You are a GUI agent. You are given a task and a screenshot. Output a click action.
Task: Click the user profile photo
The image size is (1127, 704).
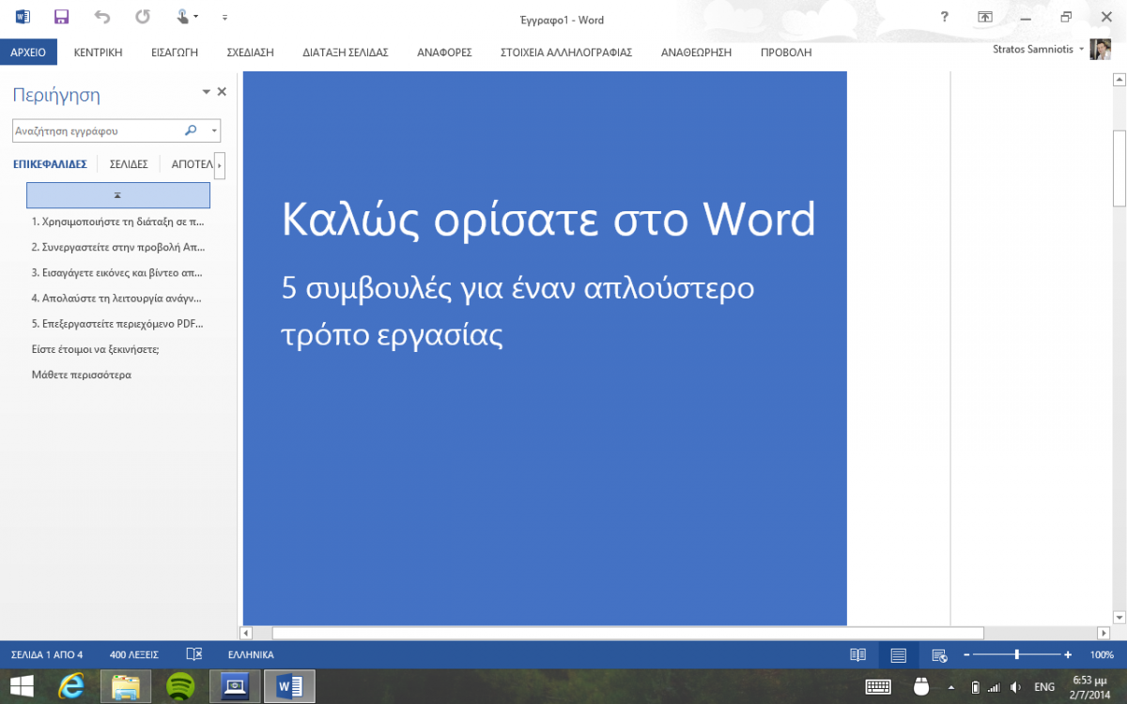click(1101, 49)
